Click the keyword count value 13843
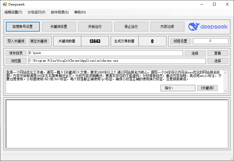Image resolution: width=234 pixels, height=161 pixels. 95,41
